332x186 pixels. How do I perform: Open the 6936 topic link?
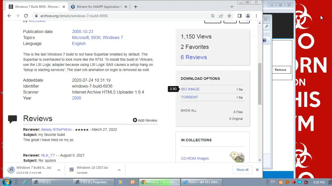(96, 37)
